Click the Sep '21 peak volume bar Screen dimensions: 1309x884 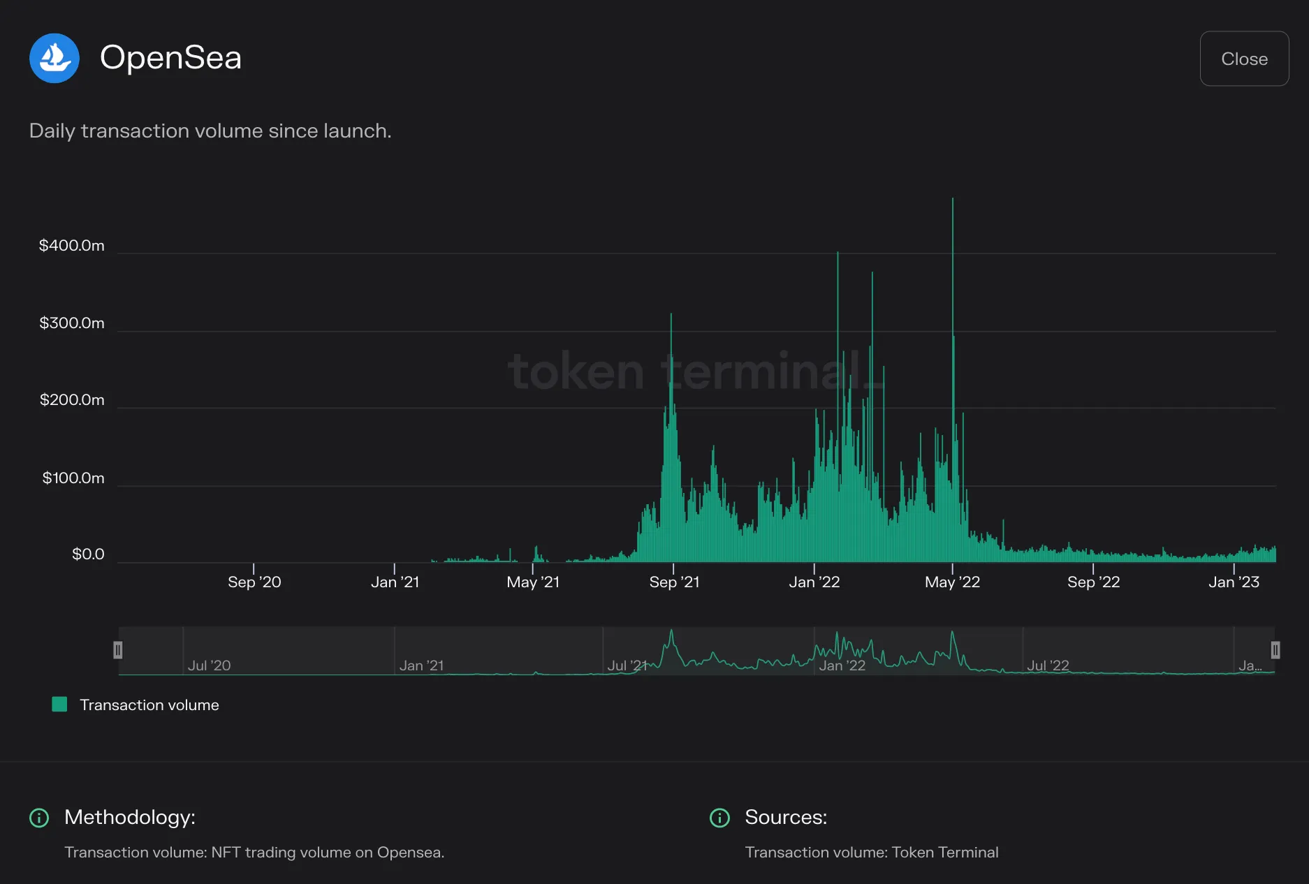671,438
